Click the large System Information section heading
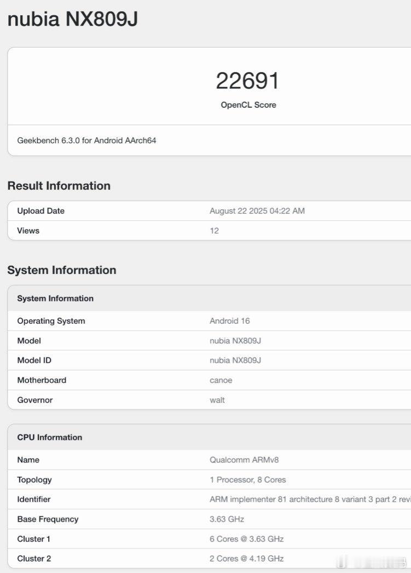Viewport: 411px width, 573px height. click(62, 270)
